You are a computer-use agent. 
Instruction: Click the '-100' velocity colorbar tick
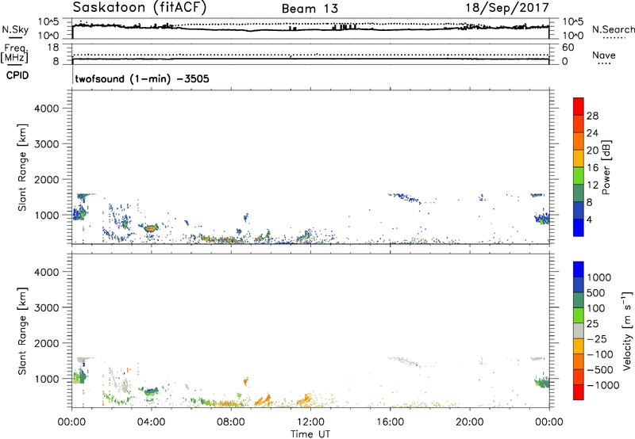[599, 354]
